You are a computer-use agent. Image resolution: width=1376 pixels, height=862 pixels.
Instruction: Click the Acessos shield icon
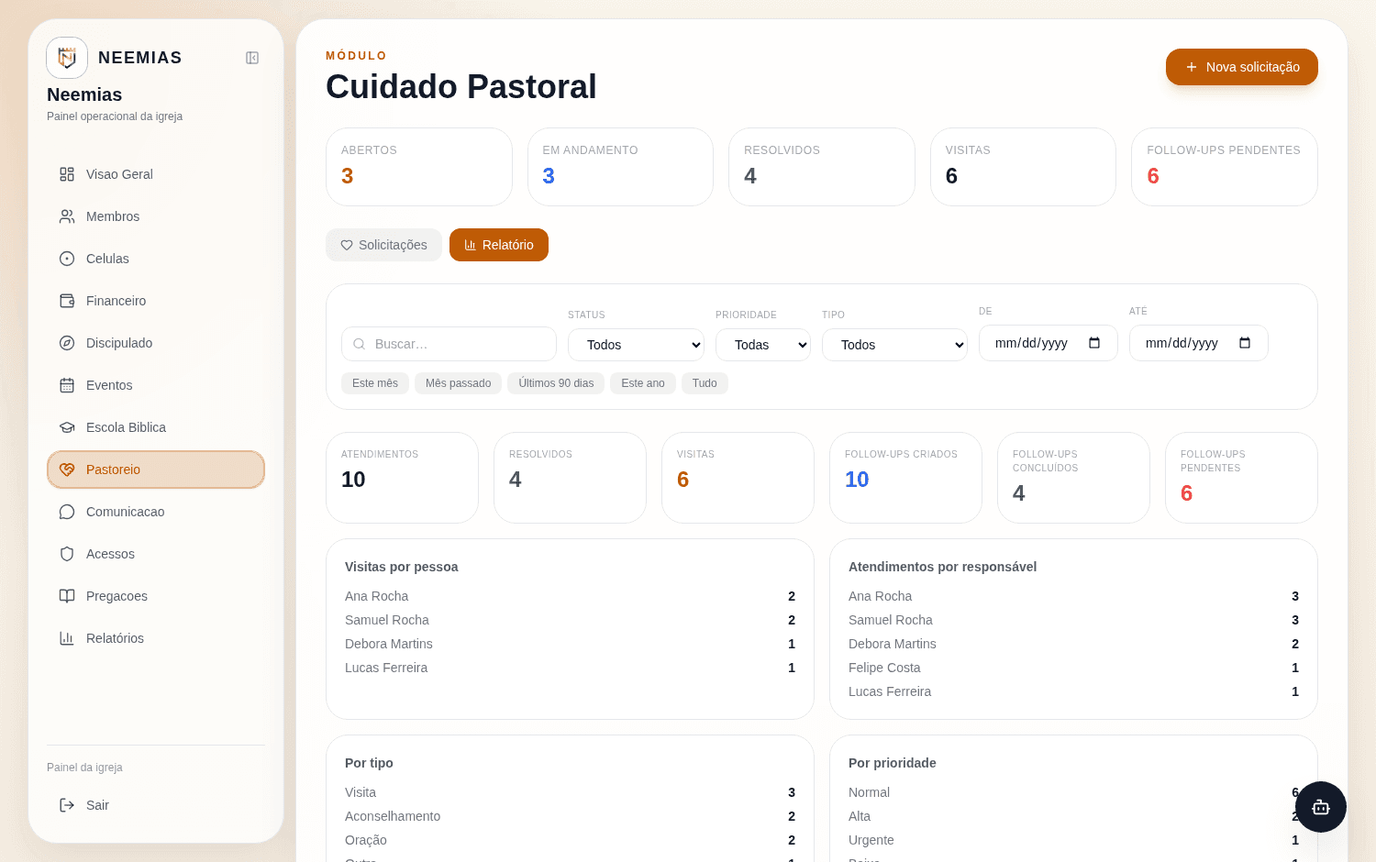[x=67, y=554]
